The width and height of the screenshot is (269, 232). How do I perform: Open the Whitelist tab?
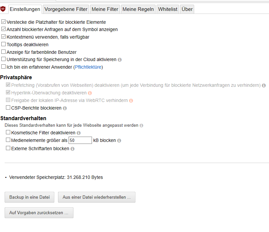[167, 9]
